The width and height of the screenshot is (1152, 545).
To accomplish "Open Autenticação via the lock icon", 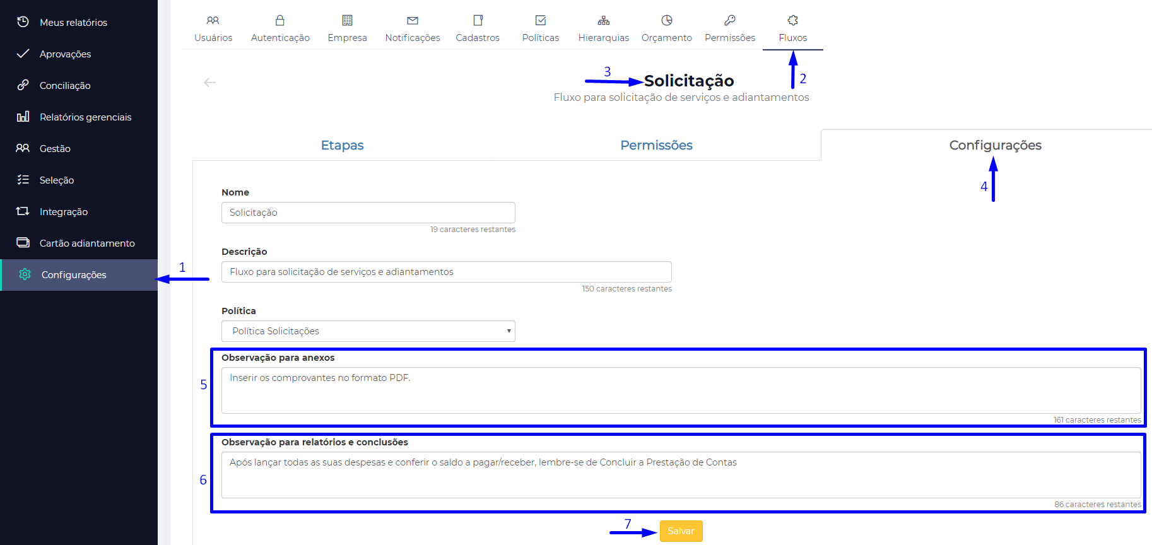I will click(280, 21).
